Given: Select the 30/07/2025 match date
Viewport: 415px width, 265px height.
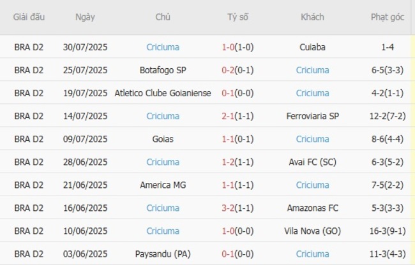Looking at the screenshot, I should click(x=86, y=47).
